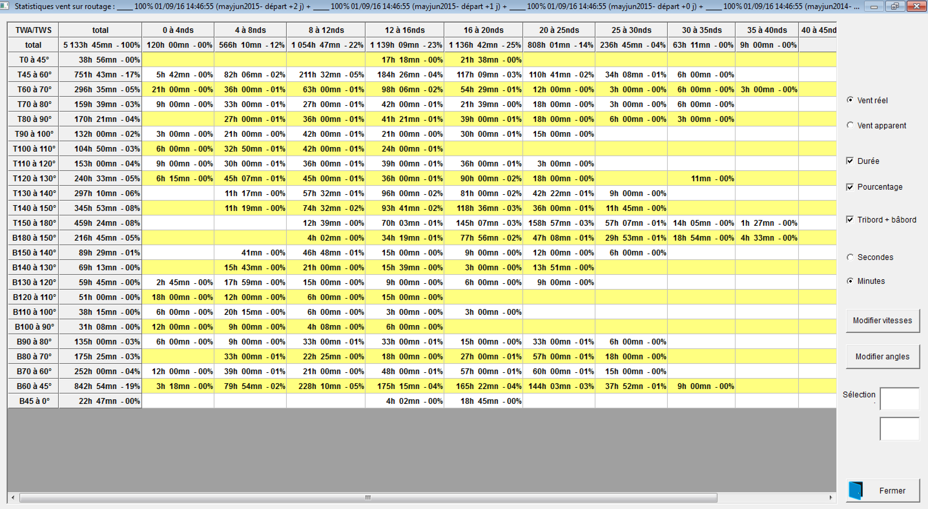
Task: Click the T150 à 180° row label
Action: point(33,223)
